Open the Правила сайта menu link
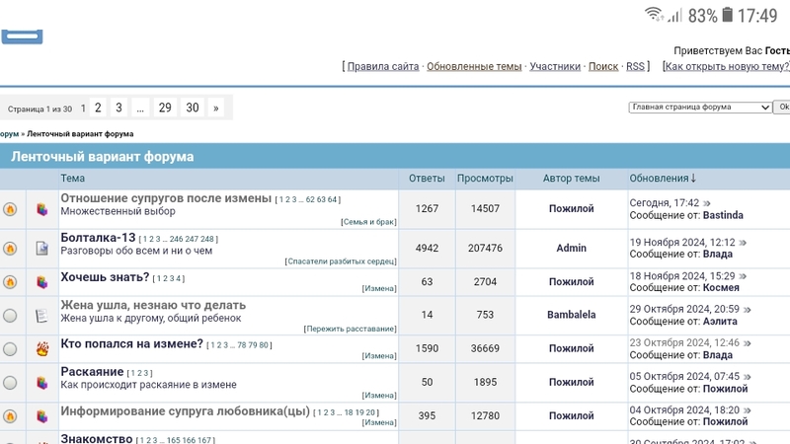 pyautogui.click(x=383, y=66)
